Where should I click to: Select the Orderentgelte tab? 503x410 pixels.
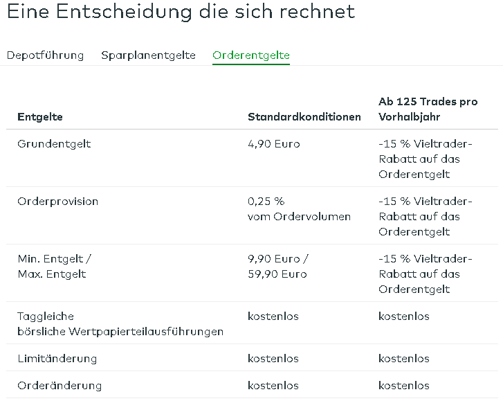(250, 55)
